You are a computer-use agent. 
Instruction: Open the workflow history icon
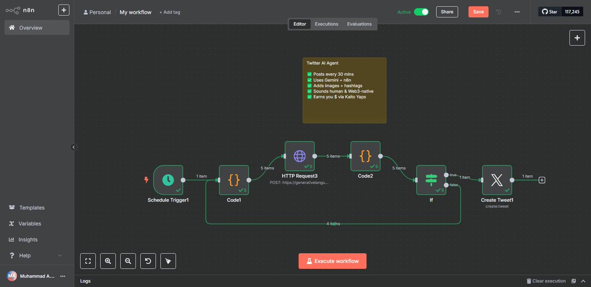point(498,12)
